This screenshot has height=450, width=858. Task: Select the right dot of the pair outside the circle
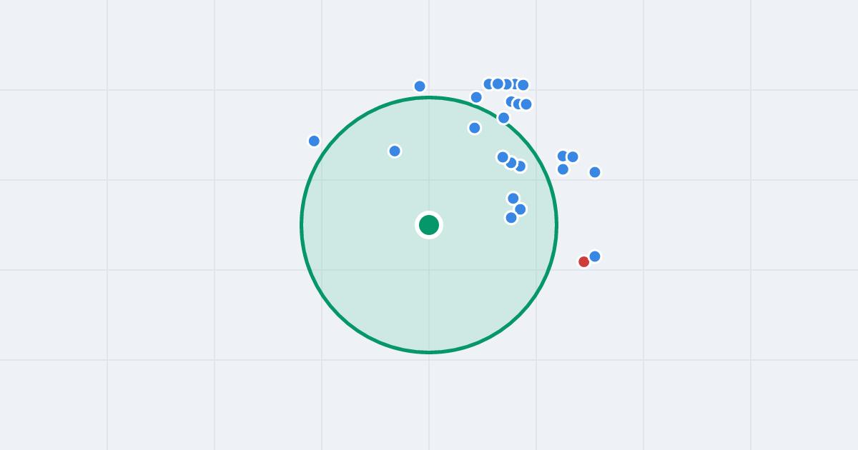573,157
